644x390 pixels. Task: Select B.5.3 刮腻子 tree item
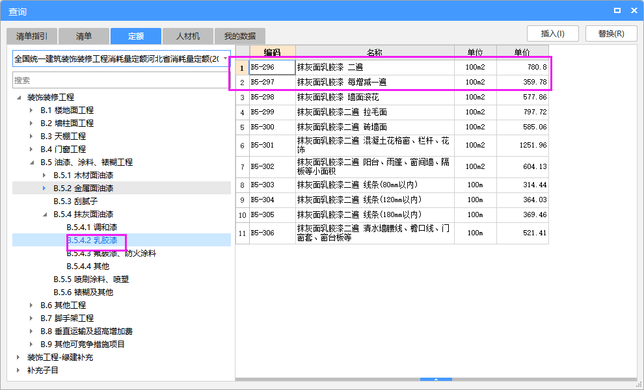75,201
